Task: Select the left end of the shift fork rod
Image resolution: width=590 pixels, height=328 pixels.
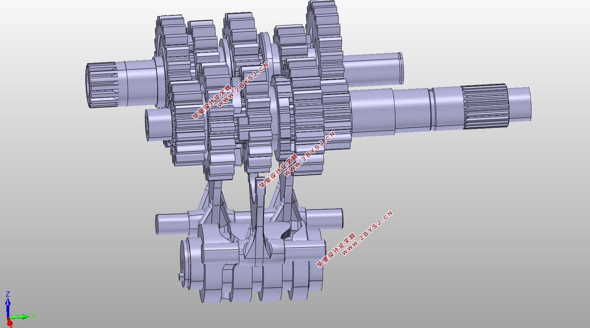Action: tap(172, 223)
